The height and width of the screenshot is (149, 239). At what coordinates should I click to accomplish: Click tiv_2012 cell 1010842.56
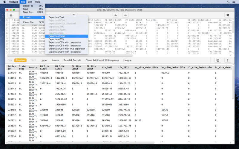tap(125, 120)
